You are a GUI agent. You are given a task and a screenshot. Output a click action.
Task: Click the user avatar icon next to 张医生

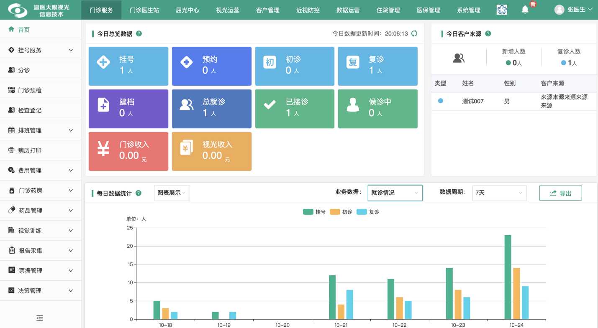559,10
